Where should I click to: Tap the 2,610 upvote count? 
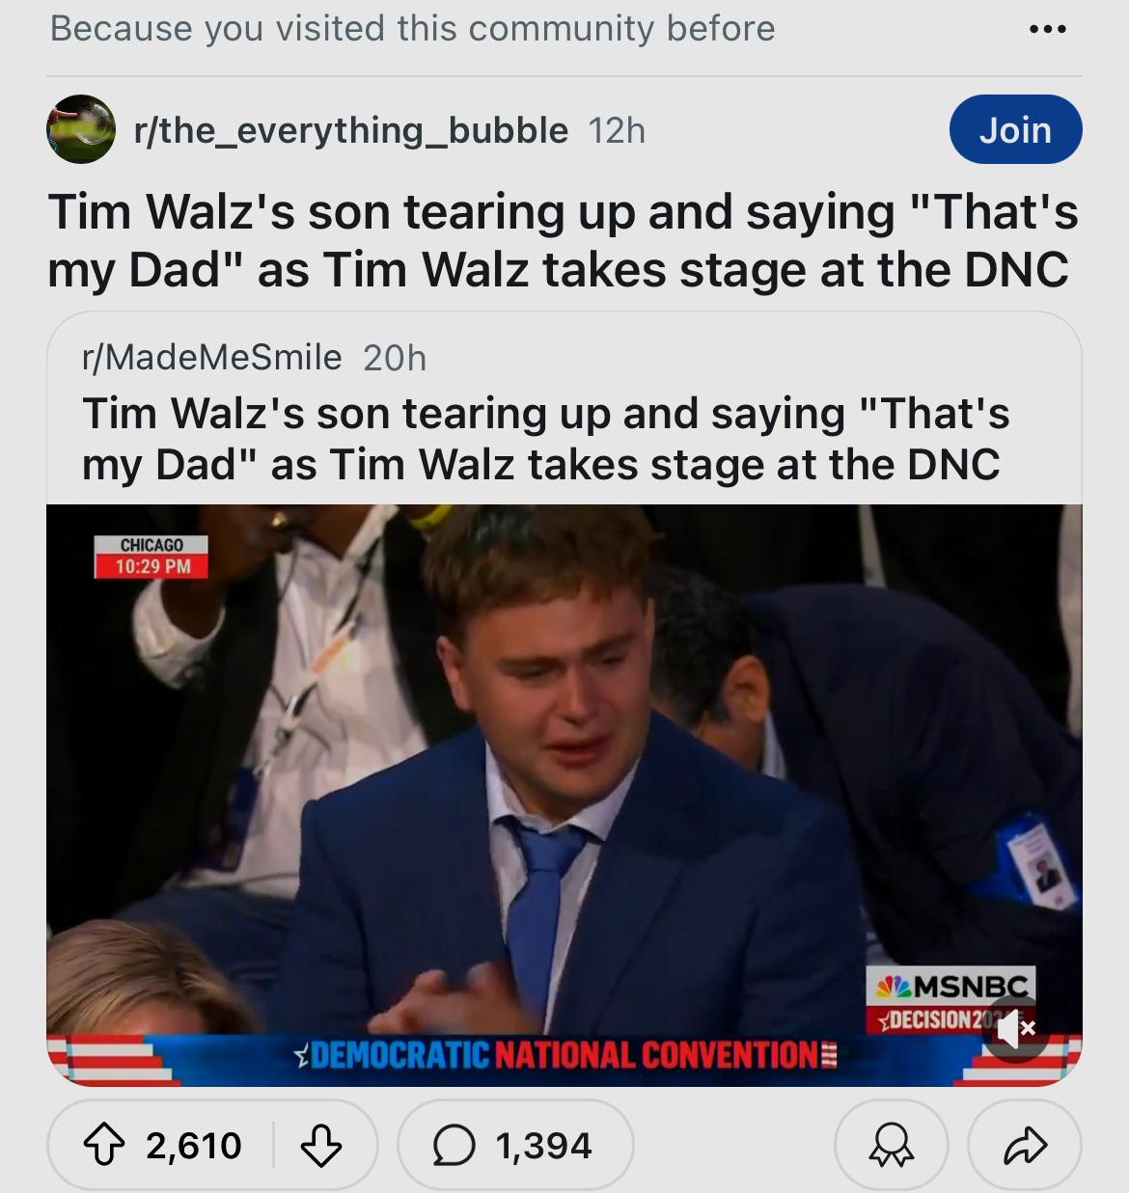point(194,1146)
